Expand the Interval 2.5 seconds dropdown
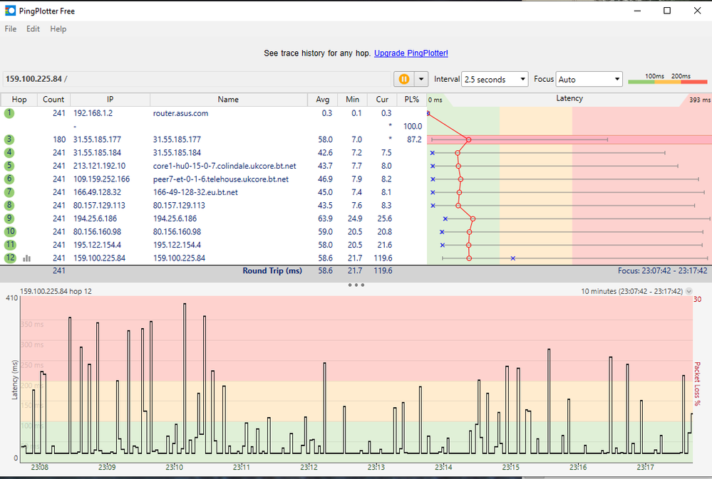 click(x=495, y=79)
